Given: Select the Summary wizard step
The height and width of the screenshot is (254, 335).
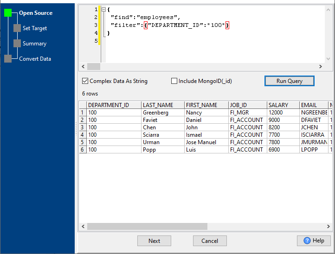Looking at the screenshot, I should [35, 44].
